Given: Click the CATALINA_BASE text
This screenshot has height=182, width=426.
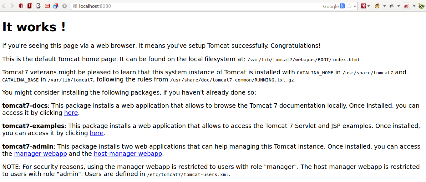Looking at the screenshot, I should pyautogui.click(x=20, y=80).
